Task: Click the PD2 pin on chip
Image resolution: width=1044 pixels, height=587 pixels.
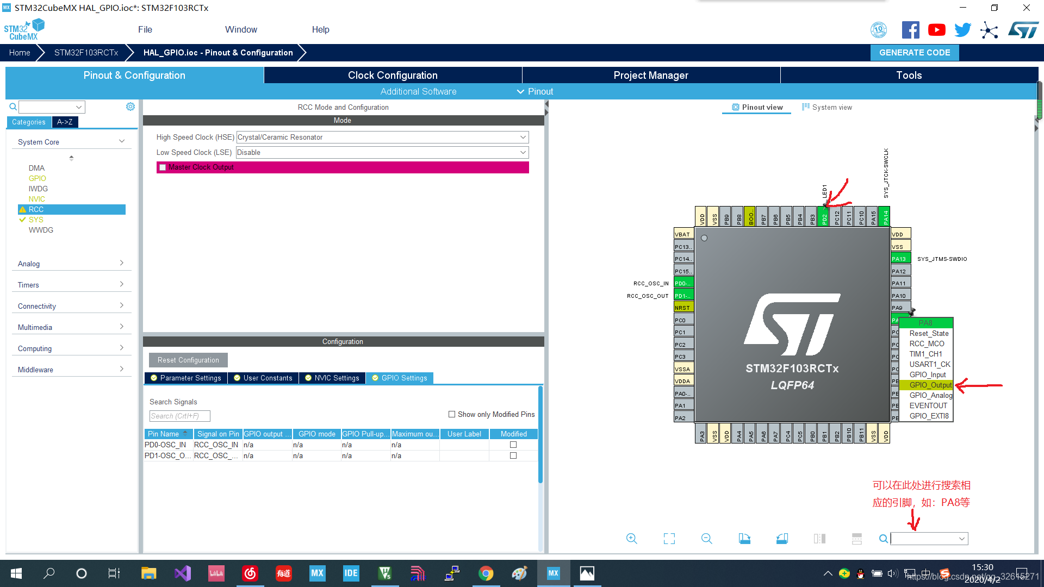Action: (824, 217)
